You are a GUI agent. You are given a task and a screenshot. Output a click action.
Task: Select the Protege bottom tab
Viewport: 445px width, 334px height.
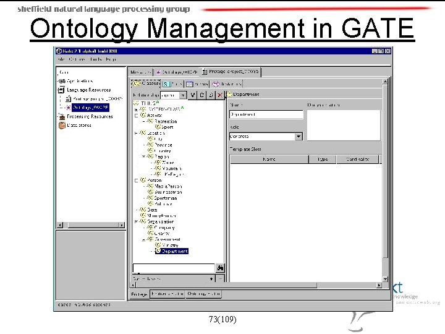[x=139, y=294]
